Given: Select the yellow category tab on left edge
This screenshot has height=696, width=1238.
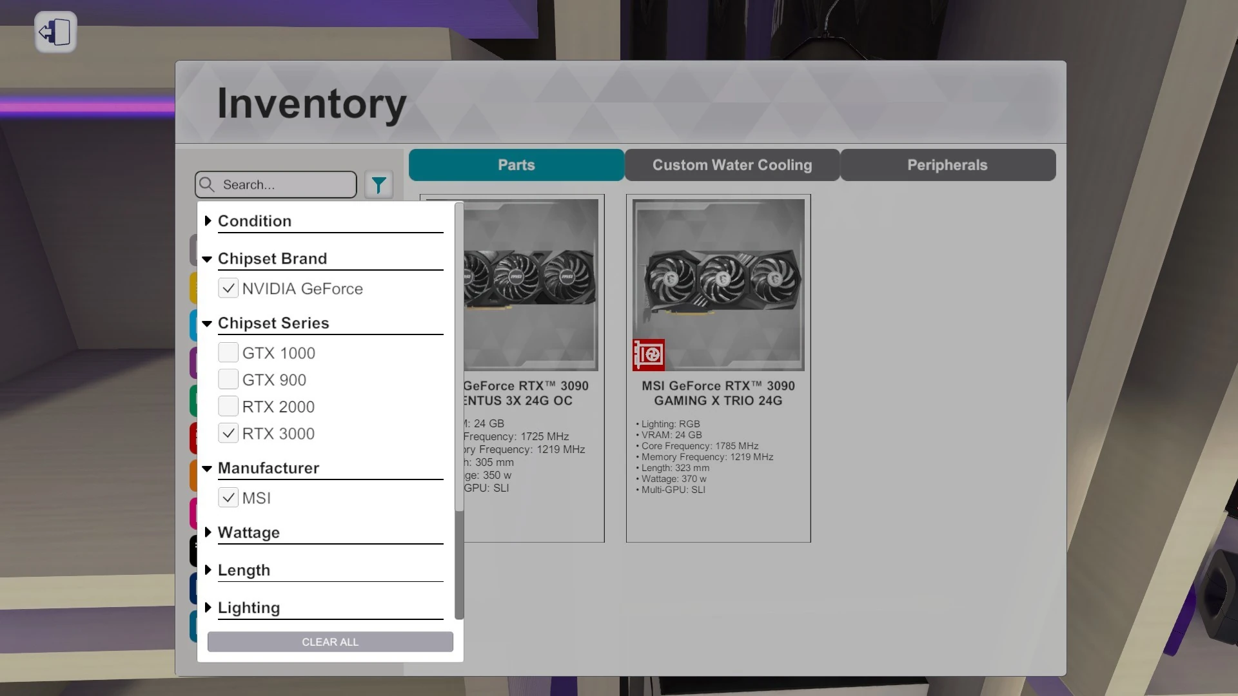Looking at the screenshot, I should (193, 288).
